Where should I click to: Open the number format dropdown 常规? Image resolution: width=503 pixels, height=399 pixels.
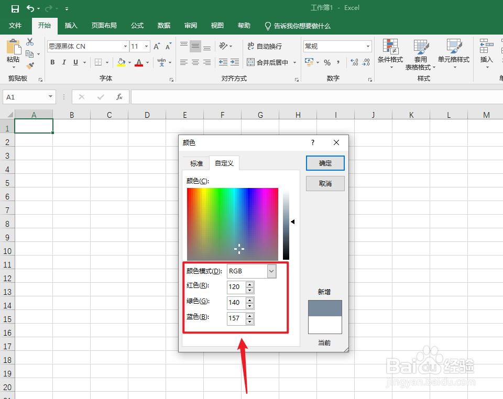(368, 47)
